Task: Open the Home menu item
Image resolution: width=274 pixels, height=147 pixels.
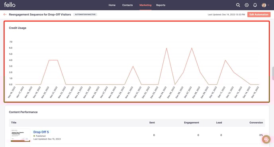Action: click(112, 5)
